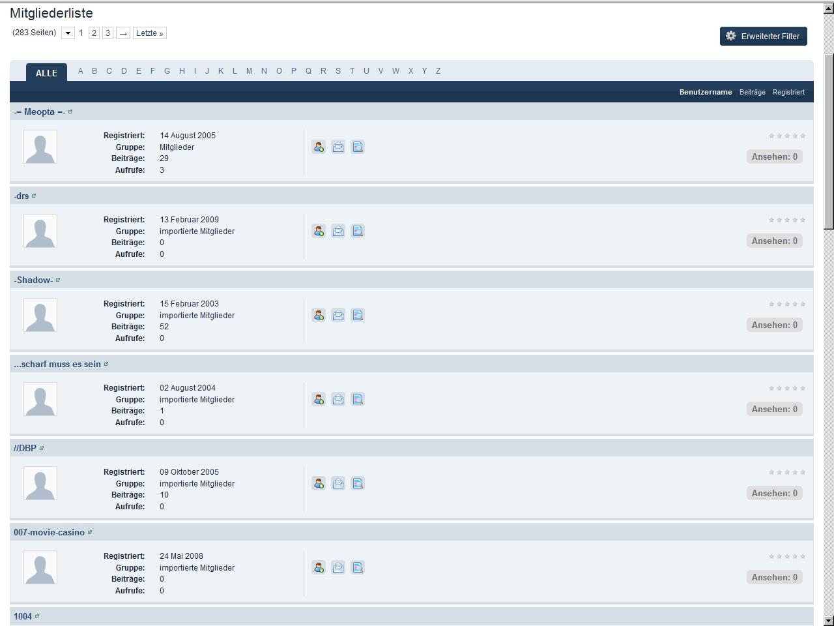Open 007-movie-casino profile link
Screen dimensions: 834x626
[49, 532]
